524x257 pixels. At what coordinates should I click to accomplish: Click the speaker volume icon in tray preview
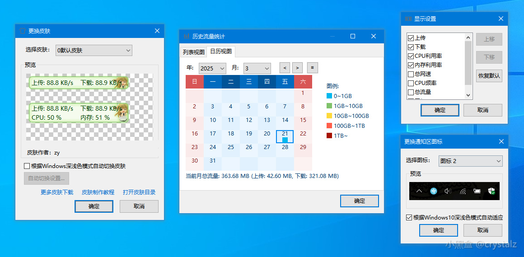[448, 191]
